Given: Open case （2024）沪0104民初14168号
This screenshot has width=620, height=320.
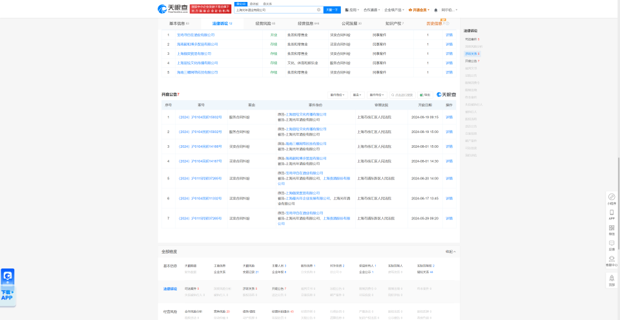Looking at the screenshot, I should point(200,146).
